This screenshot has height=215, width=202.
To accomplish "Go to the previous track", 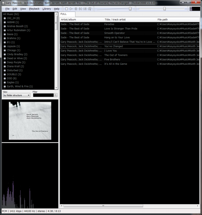I will pos(81,9).
